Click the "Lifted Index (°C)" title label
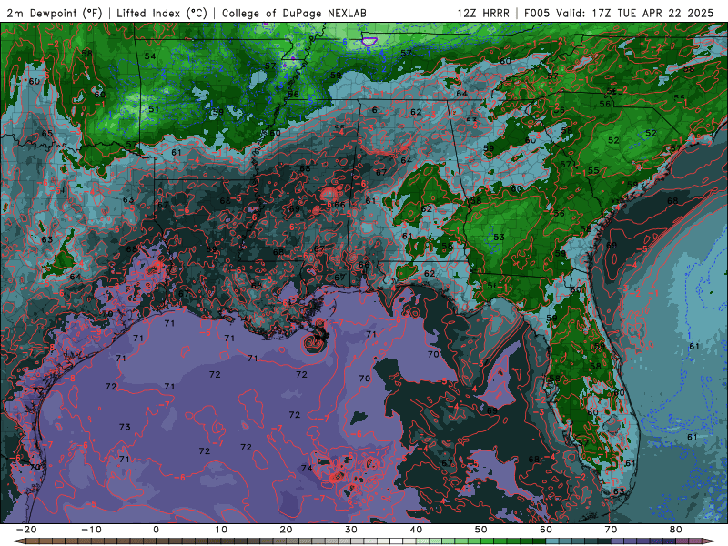The image size is (728, 546). [162, 13]
